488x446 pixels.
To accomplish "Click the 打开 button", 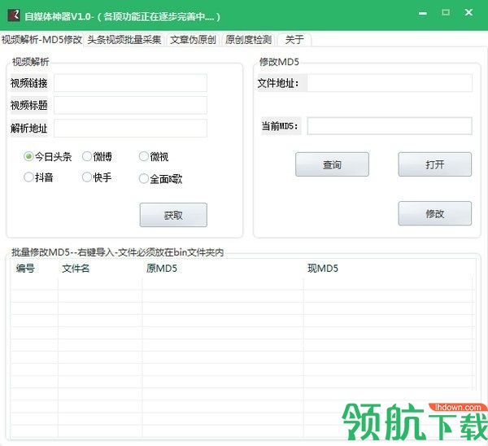I will coord(435,164).
